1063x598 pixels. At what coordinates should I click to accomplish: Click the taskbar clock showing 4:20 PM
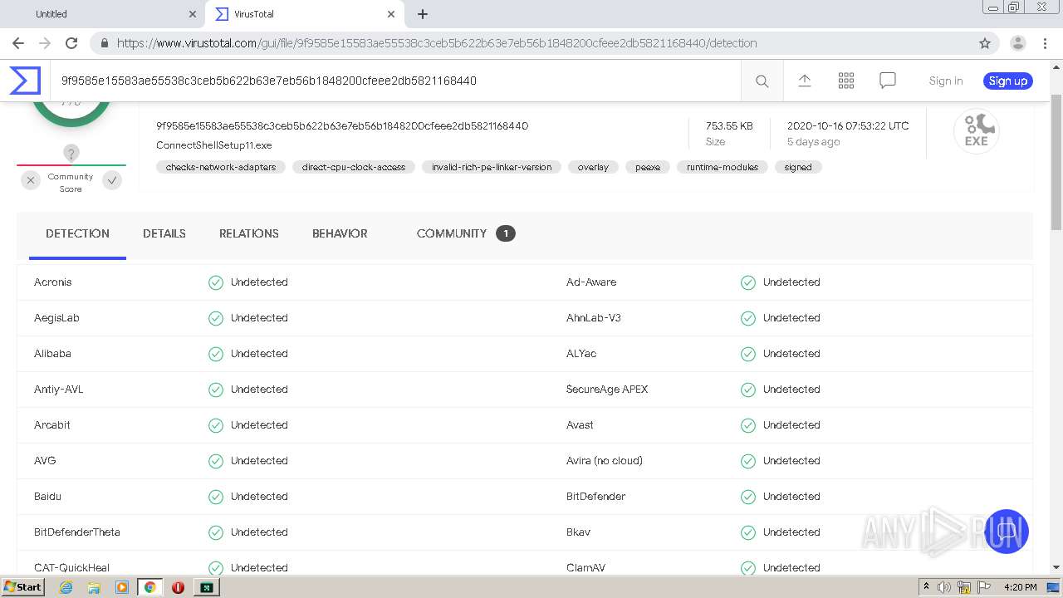[x=1020, y=587]
